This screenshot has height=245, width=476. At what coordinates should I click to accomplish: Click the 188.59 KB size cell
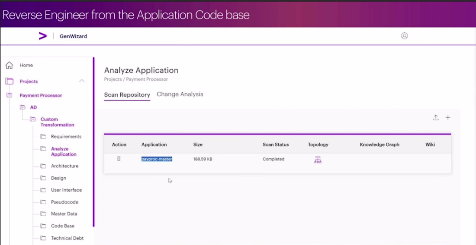[x=203, y=159]
